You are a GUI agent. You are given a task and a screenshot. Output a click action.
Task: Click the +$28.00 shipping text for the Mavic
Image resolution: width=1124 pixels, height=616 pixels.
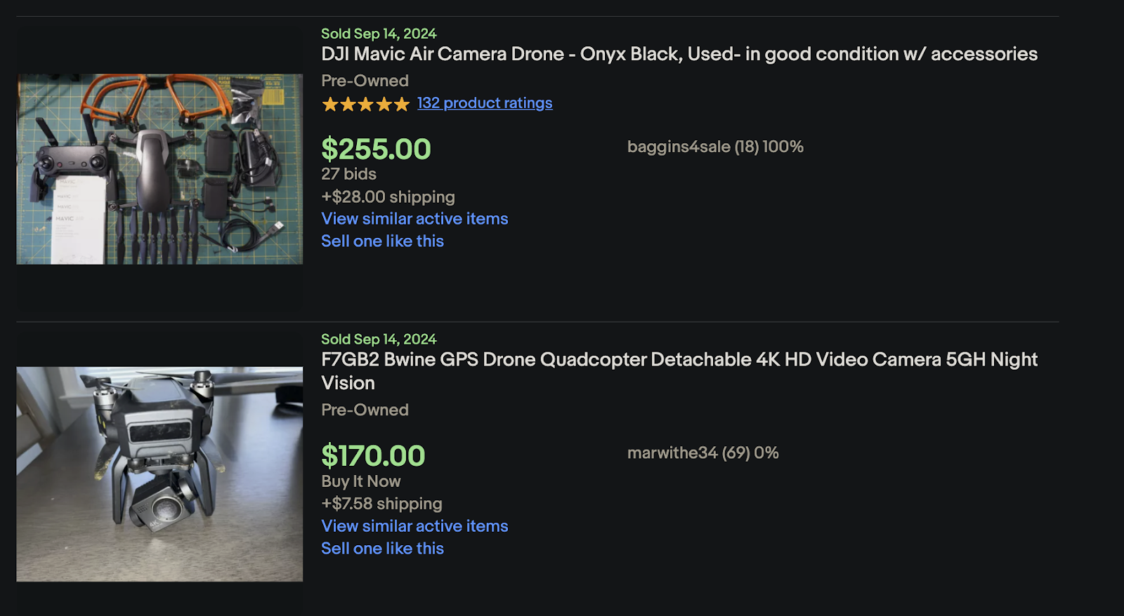387,197
